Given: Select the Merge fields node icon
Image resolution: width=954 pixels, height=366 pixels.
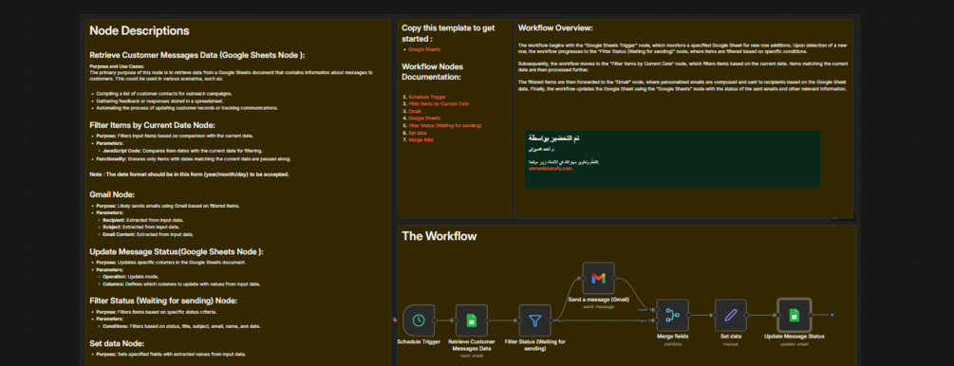Looking at the screenshot, I should (672, 315).
